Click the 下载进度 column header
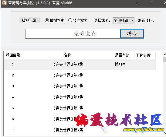 coord(145,55)
